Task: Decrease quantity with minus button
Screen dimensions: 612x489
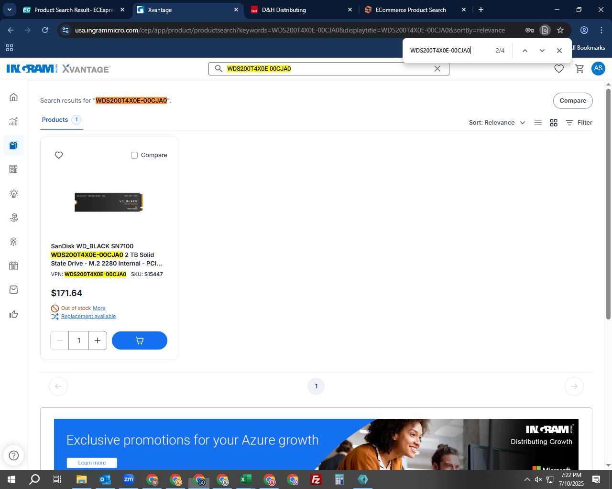Action: click(x=60, y=340)
